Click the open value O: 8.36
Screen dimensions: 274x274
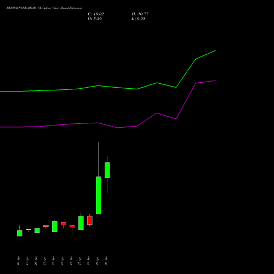click(95, 19)
